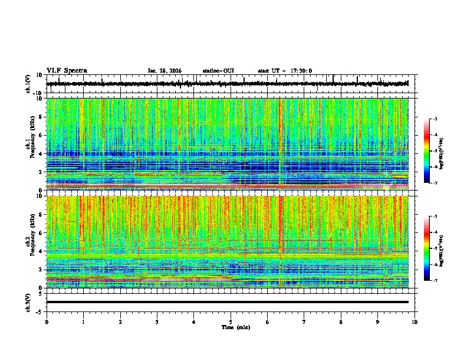Click the "ch.1(V)" waveform axis label

(28, 84)
